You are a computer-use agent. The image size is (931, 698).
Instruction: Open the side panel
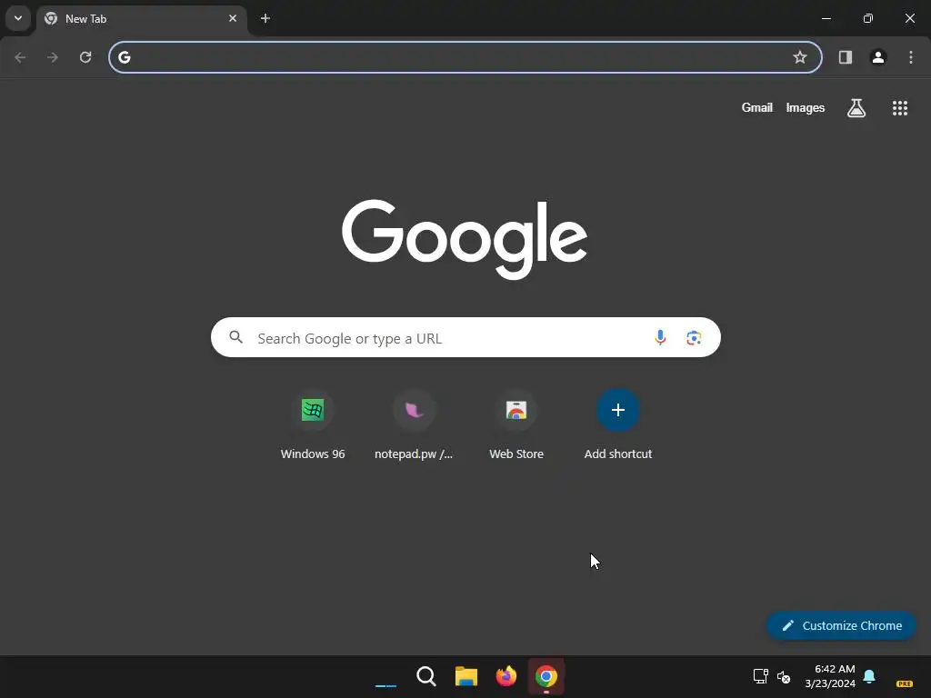coord(846,57)
